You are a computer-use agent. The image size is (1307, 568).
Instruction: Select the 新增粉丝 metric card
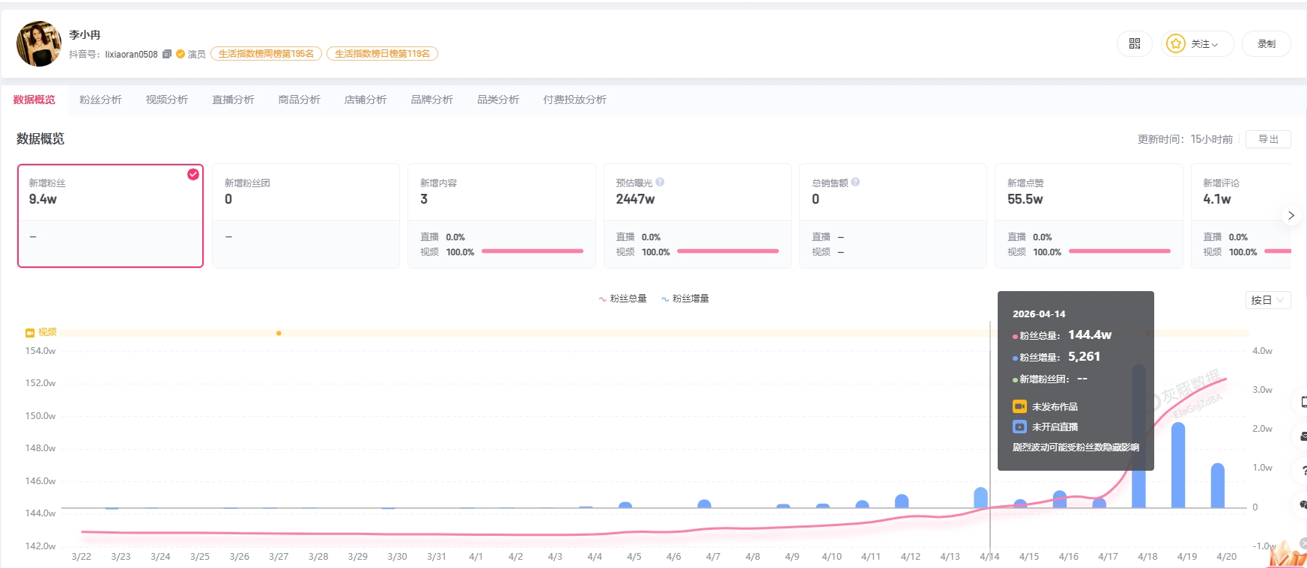tap(110, 216)
